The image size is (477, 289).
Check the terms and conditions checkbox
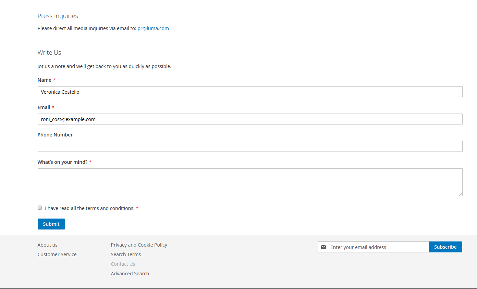(40, 208)
